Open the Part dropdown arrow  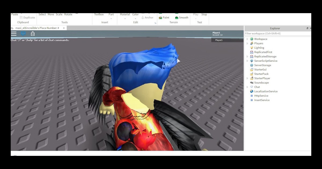[111, 19]
